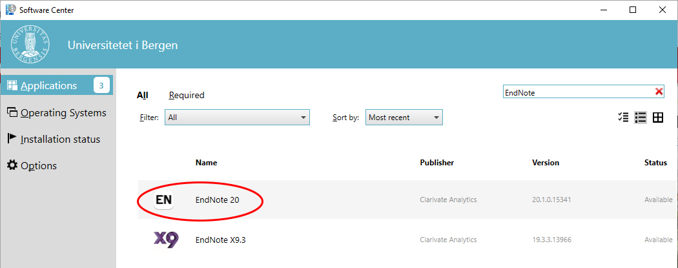Click the Universitetet i Bergen logo

click(30, 45)
